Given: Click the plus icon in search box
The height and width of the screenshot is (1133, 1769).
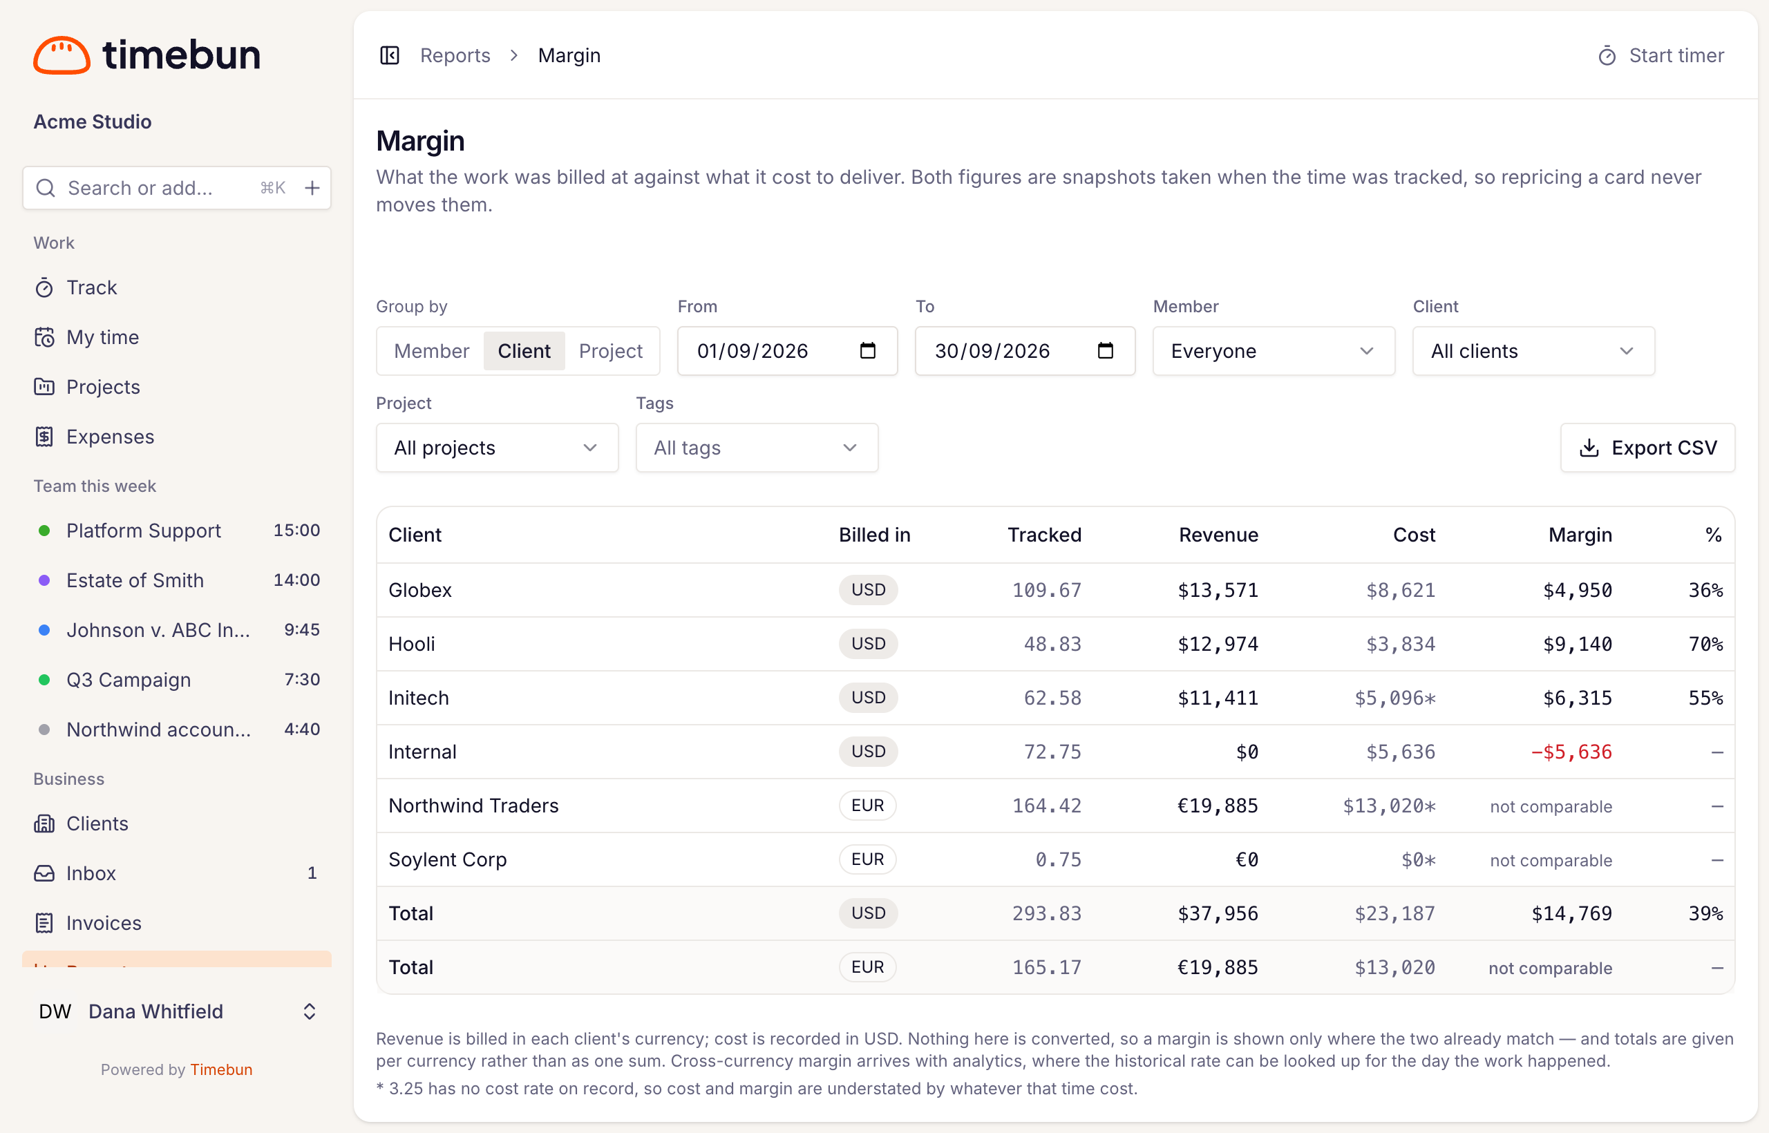Looking at the screenshot, I should coord(312,189).
